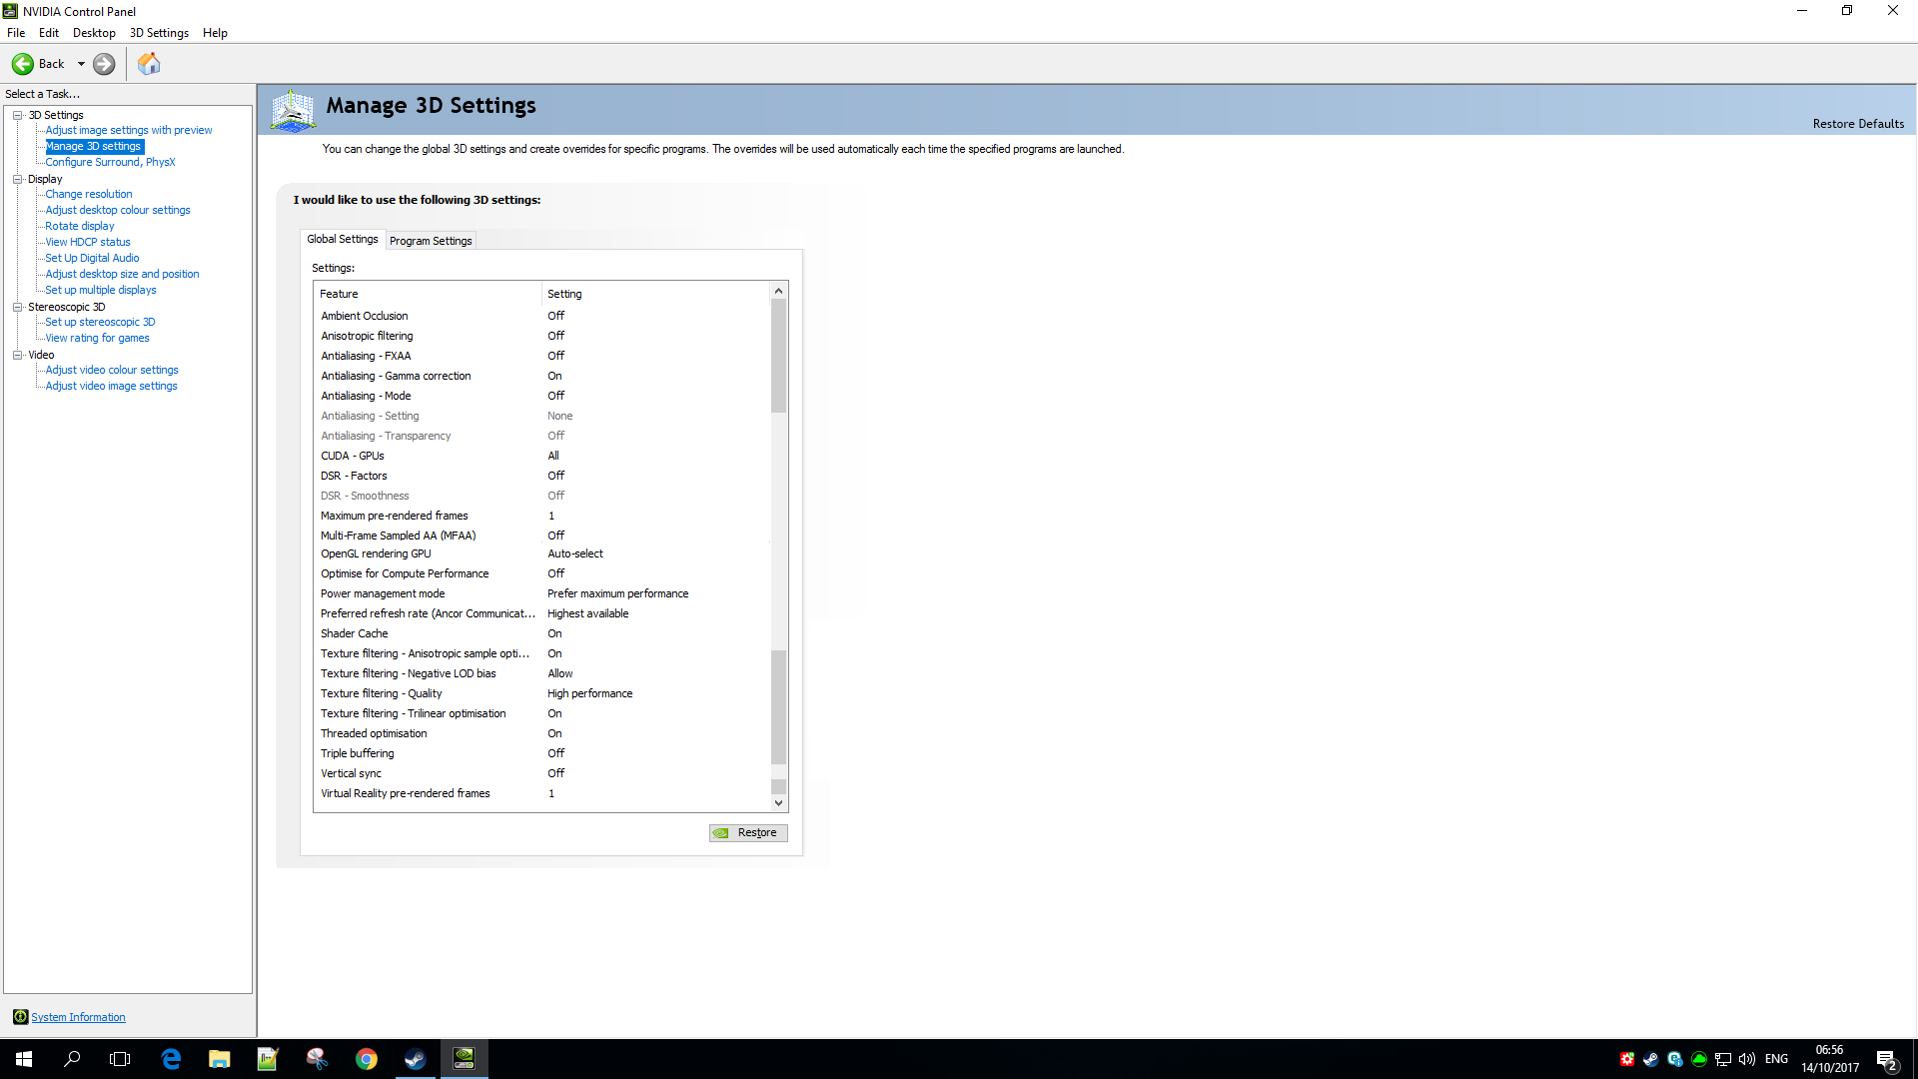Viewport: 1918px width, 1079px height.
Task: Launch Google Chrome from taskbar
Action: point(367,1059)
